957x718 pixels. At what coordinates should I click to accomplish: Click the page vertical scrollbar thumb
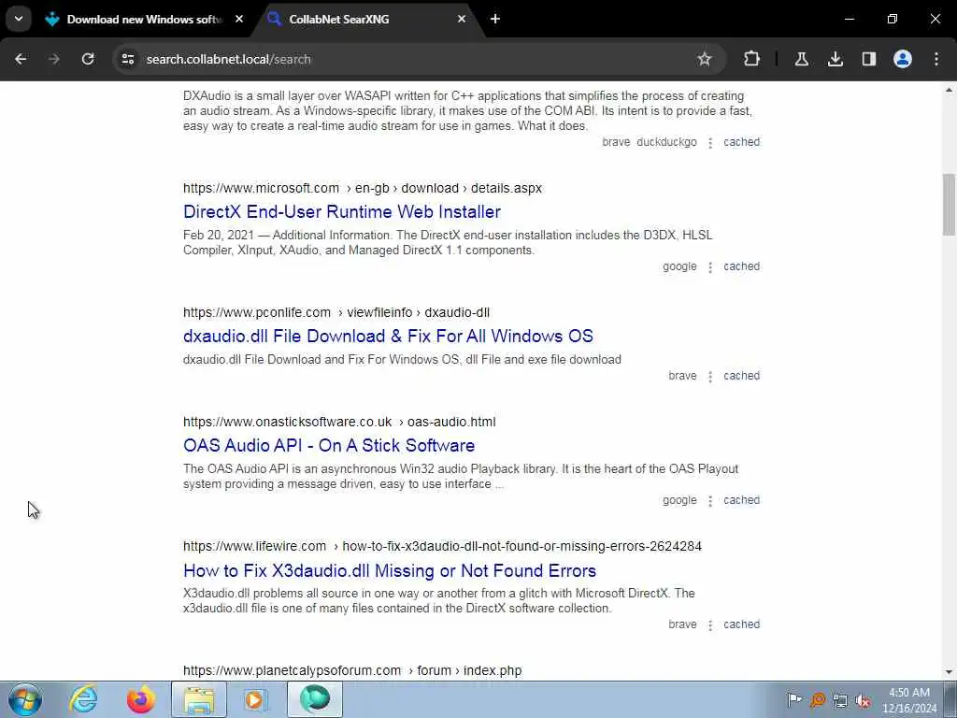(x=949, y=205)
